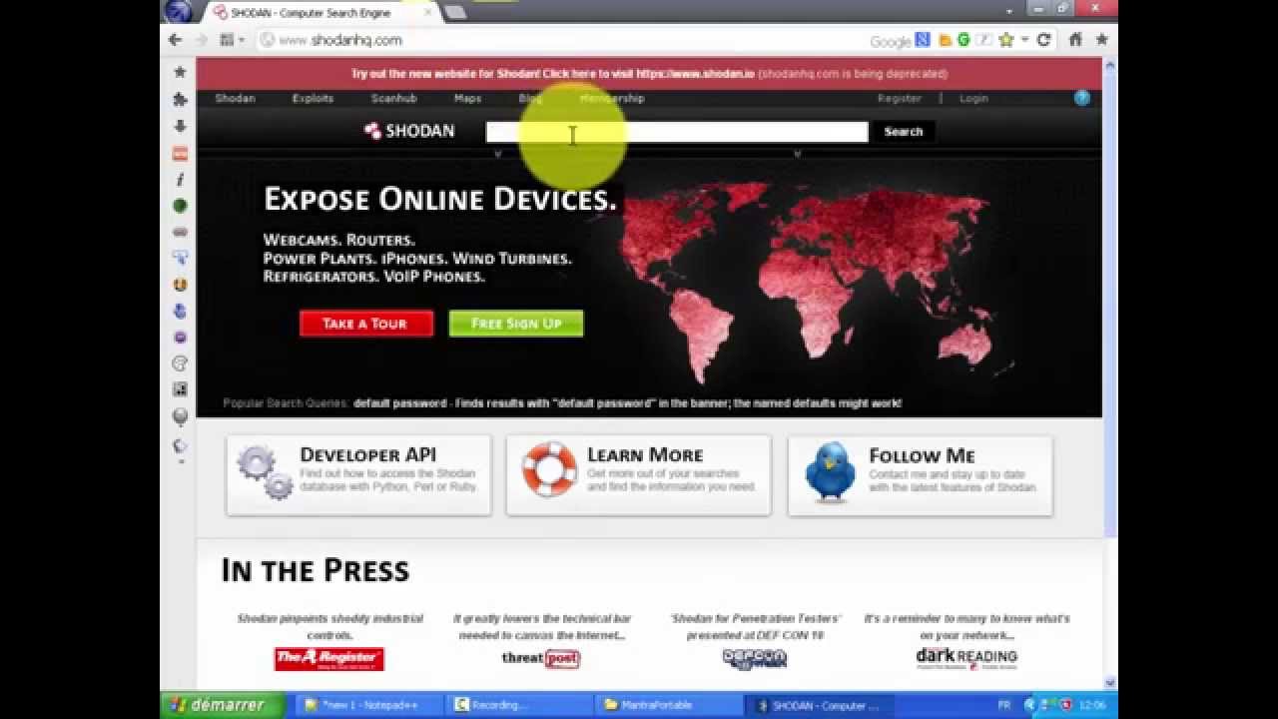This screenshot has height=719, width=1278.
Task: Switch to Notepad++ in the taskbar
Action: [x=367, y=705]
